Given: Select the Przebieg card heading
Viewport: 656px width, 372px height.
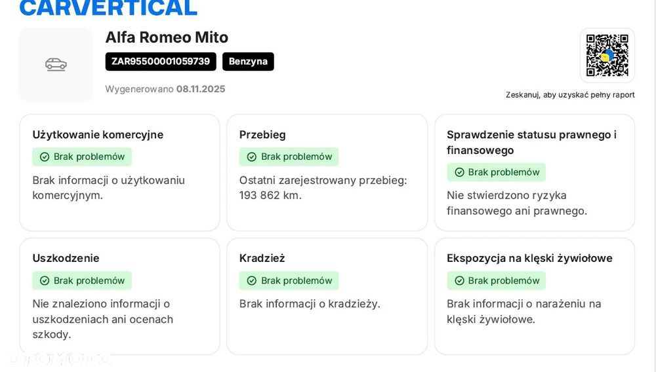Looking at the screenshot, I should click(262, 135).
